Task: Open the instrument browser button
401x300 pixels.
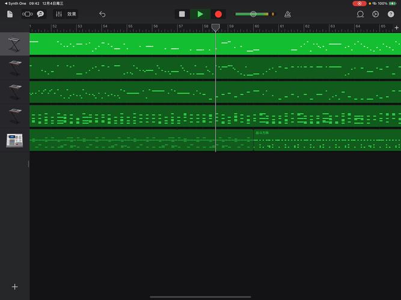Action: [x=28, y=14]
